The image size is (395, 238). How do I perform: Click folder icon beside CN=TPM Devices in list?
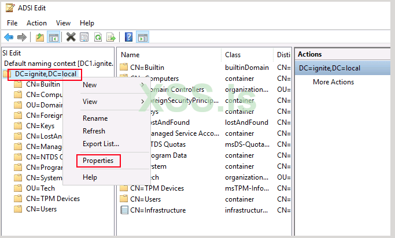tap(124, 188)
